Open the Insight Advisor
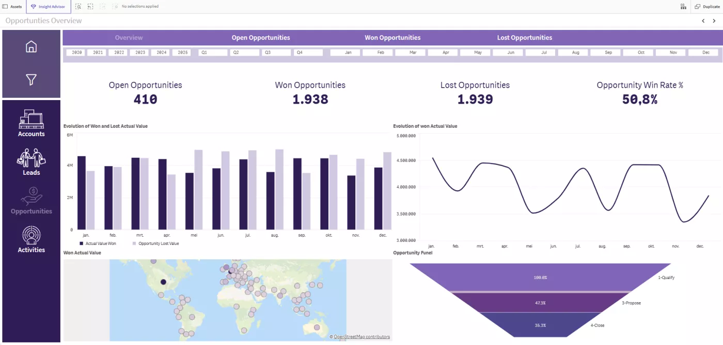Image resolution: width=723 pixels, height=345 pixels. (48, 6)
